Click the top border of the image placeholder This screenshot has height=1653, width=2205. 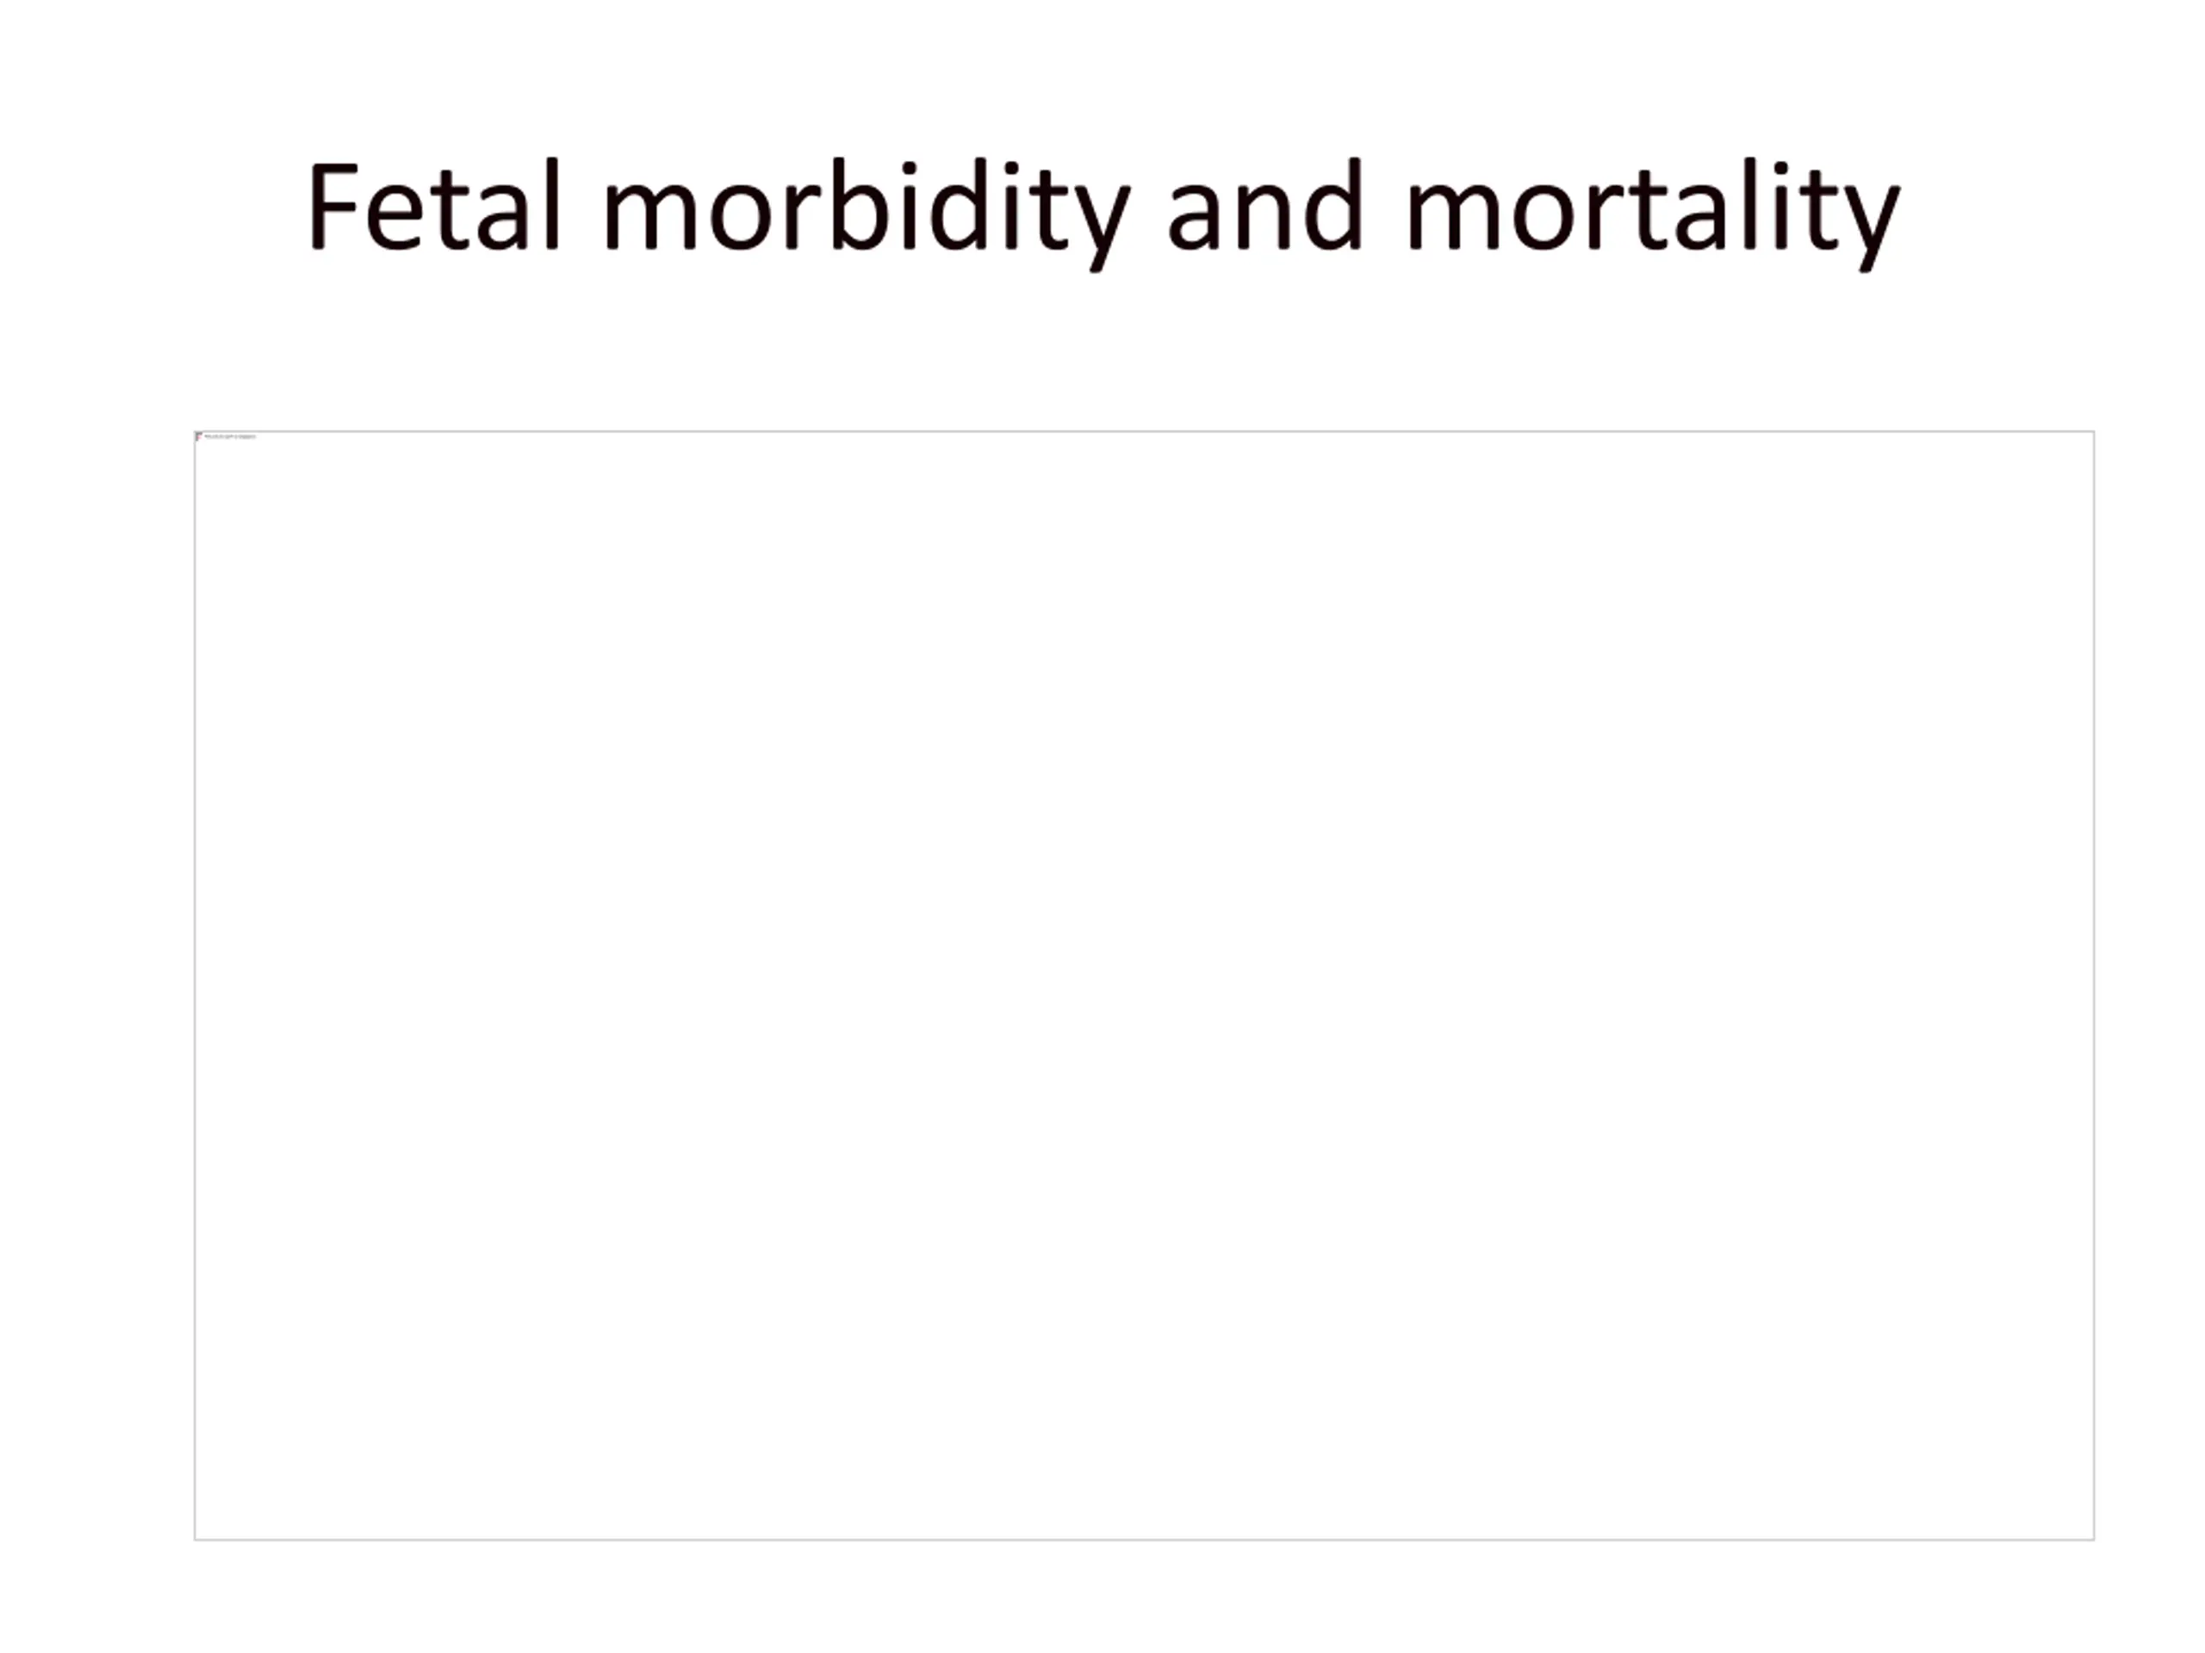[x=1145, y=431]
